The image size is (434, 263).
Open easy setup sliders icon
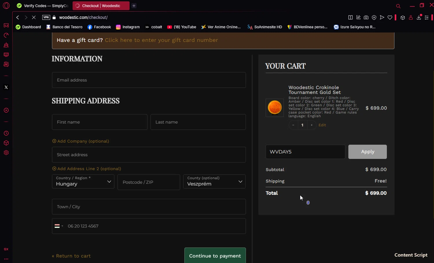426,17
